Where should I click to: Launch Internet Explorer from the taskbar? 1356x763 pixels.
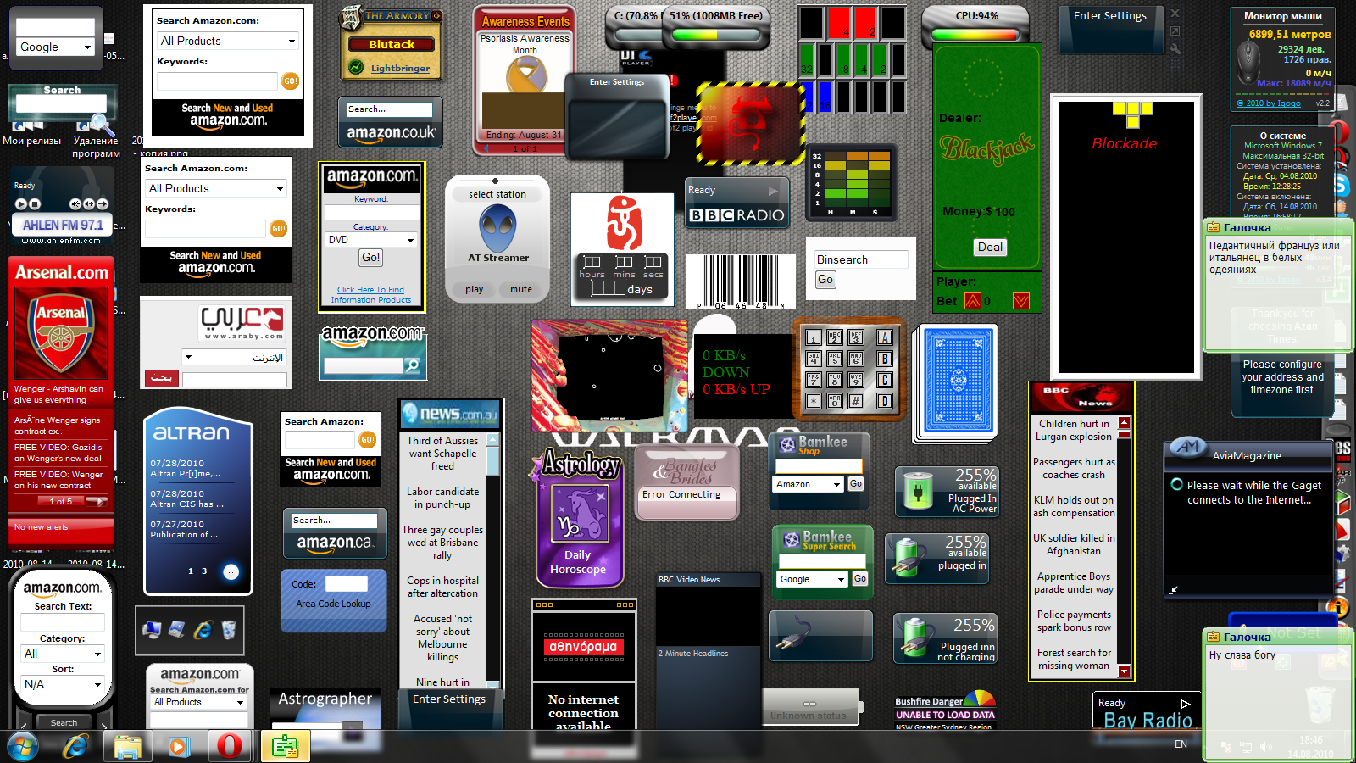click(76, 746)
